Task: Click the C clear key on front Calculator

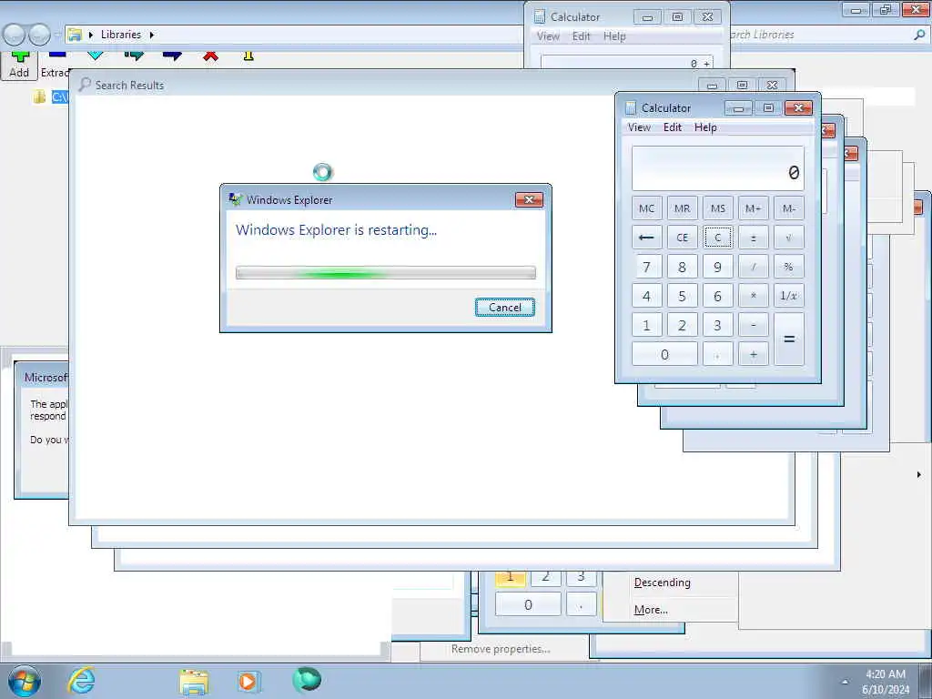Action: tap(718, 238)
